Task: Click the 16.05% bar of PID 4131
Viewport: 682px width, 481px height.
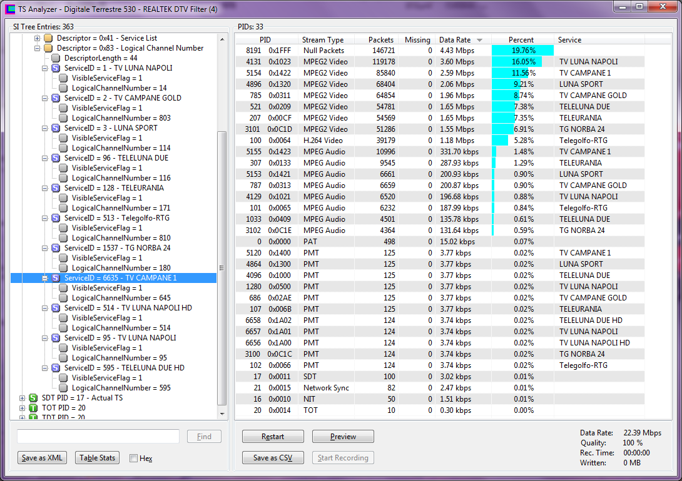Action: point(517,62)
